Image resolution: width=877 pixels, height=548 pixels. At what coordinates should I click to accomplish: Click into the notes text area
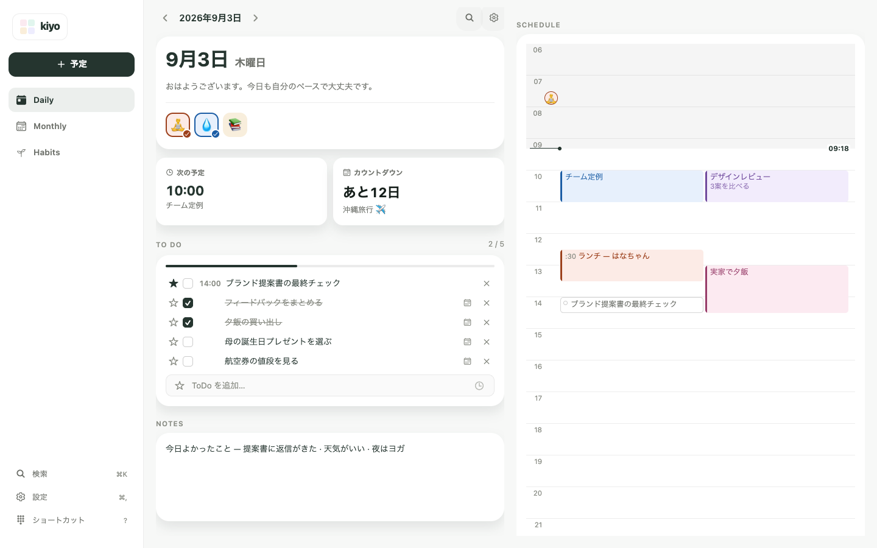330,477
